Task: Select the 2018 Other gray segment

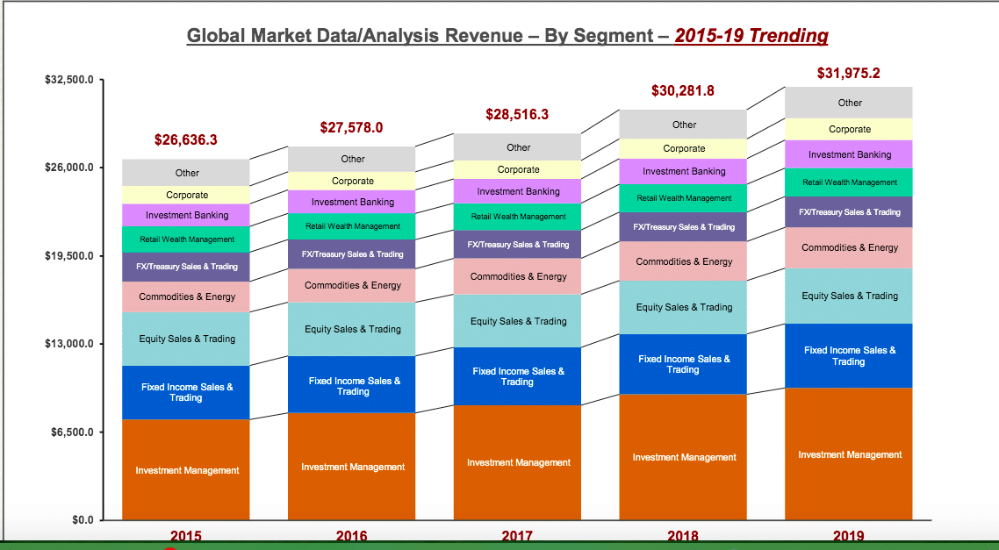Action: tap(683, 125)
